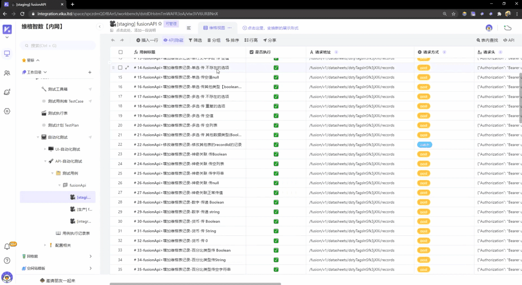Select row 14 checkbox

(x=120, y=68)
